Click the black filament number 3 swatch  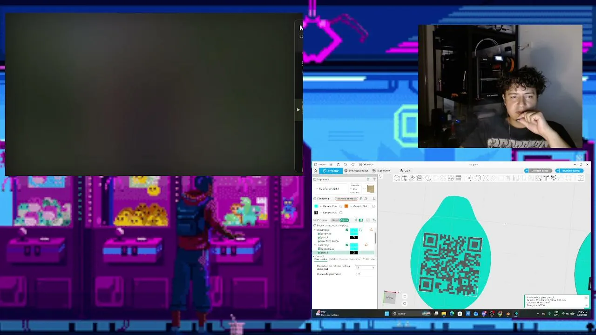pyautogui.click(x=316, y=213)
